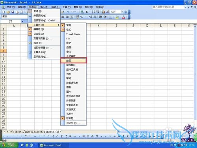Screen dimensions: 197x148
Task: Click the Font Color red A icon
Action: [x=123, y=17]
